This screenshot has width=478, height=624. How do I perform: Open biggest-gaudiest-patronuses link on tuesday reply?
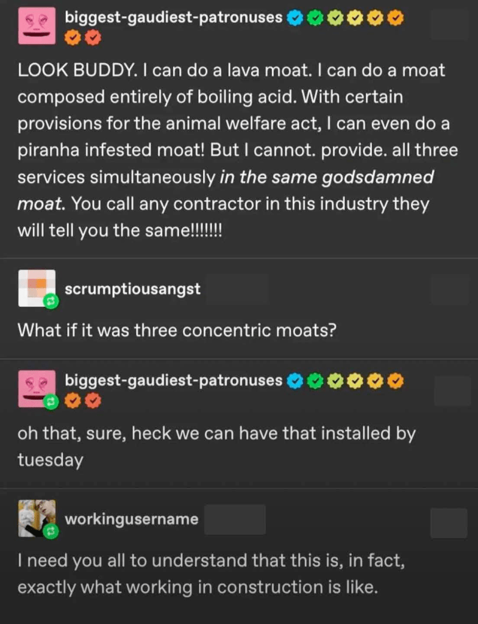pyautogui.click(x=173, y=380)
